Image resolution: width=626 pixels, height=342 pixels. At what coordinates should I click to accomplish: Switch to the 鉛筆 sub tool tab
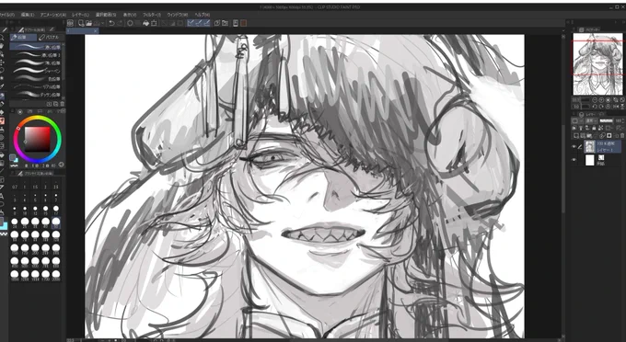(x=23, y=37)
